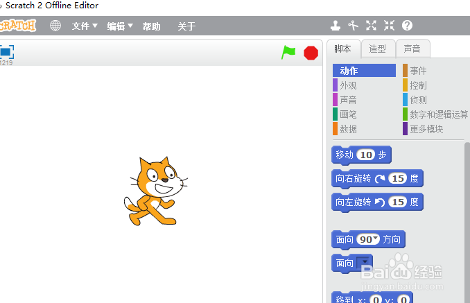470x303 pixels.
Task: Edit the 10 steps value field
Action: (x=366, y=155)
